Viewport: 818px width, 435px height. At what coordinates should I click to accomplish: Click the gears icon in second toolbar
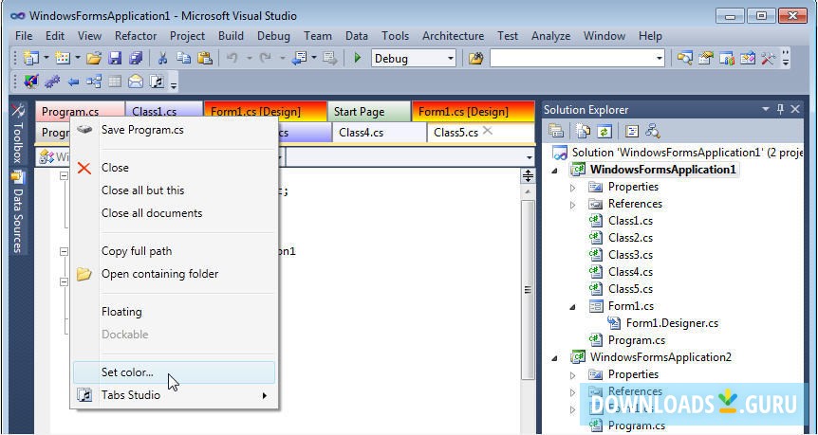pyautogui.click(x=52, y=82)
